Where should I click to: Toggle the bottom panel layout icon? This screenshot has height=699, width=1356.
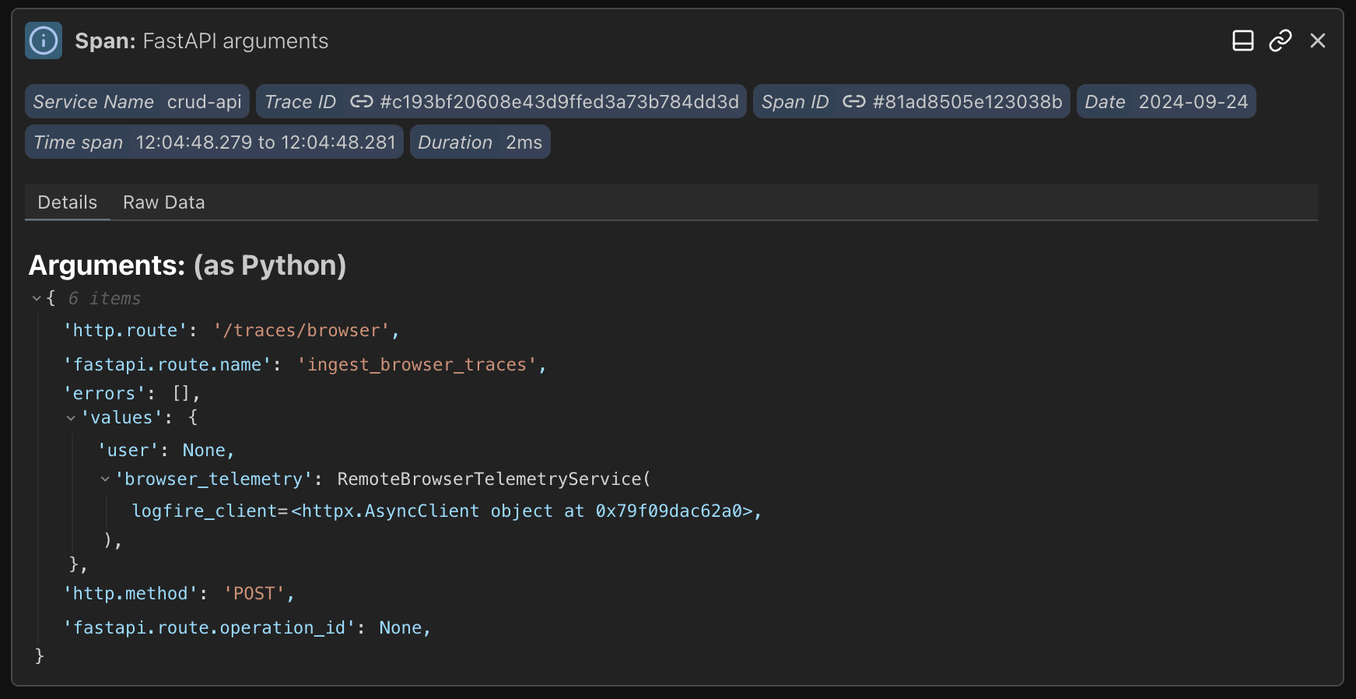[1242, 40]
